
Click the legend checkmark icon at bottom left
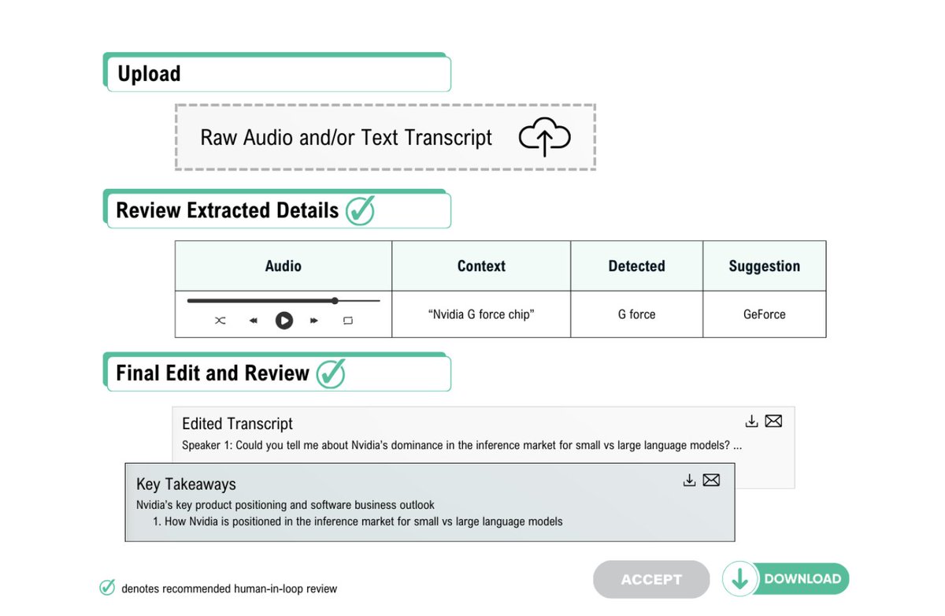[x=107, y=588]
